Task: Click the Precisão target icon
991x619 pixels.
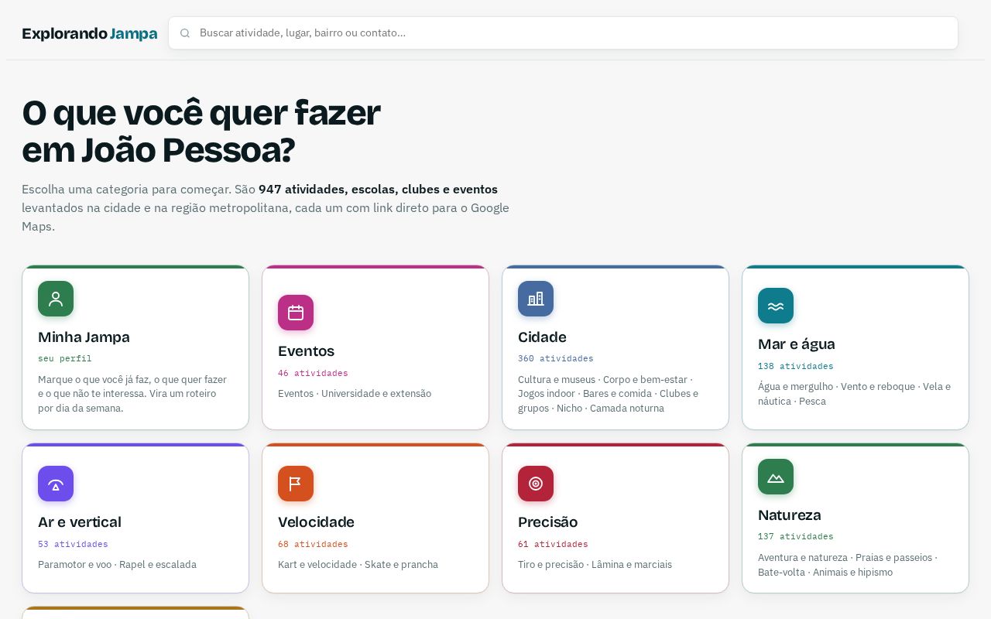Action: tap(536, 484)
